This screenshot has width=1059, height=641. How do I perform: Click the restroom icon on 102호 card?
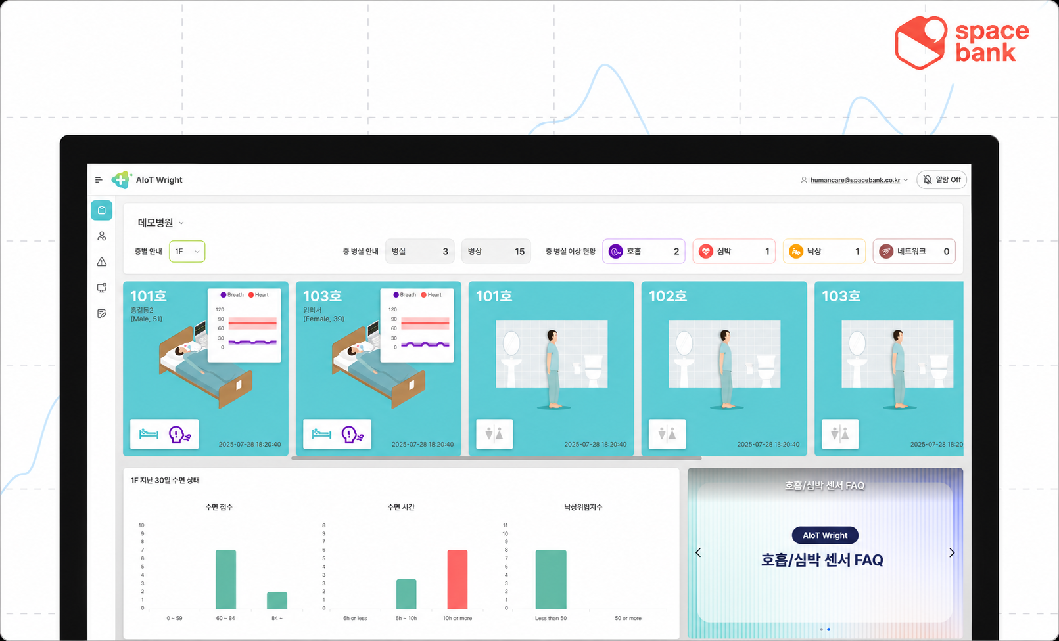pyautogui.click(x=667, y=434)
